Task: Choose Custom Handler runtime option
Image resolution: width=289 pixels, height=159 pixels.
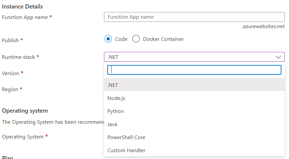Action: click(x=194, y=151)
